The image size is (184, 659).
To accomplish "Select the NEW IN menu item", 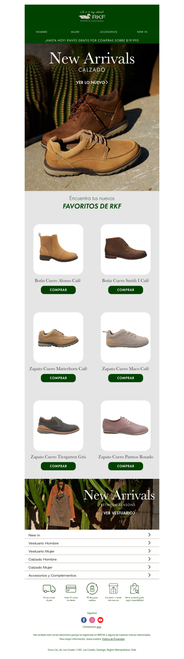I will click(142, 32).
